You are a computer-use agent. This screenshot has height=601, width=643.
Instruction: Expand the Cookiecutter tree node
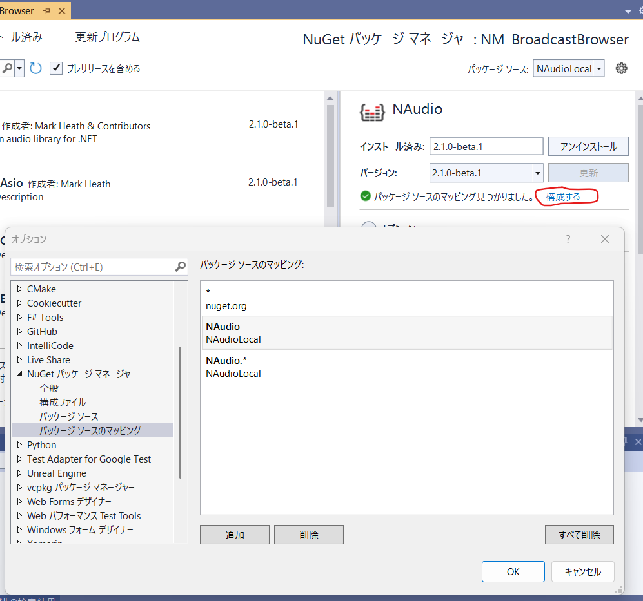point(19,303)
